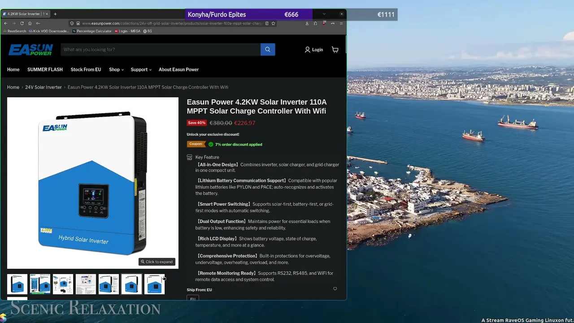Open the About Easun Power menu item
This screenshot has width=574, height=323.
click(178, 70)
